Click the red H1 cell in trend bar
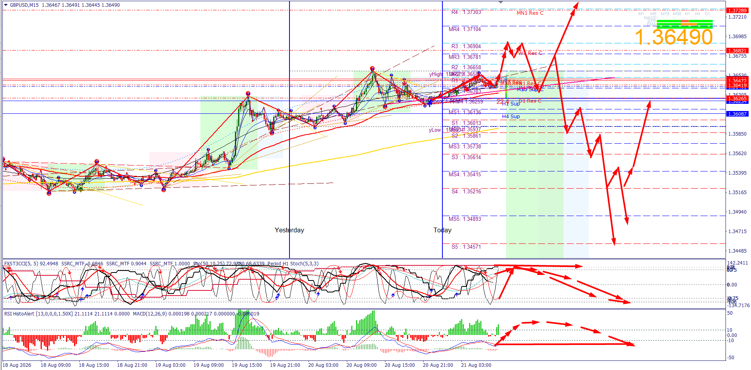The width and height of the screenshot is (751, 370). click(685, 21)
